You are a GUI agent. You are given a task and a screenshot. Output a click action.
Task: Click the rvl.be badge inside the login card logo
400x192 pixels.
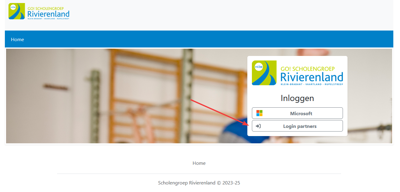[259, 67]
